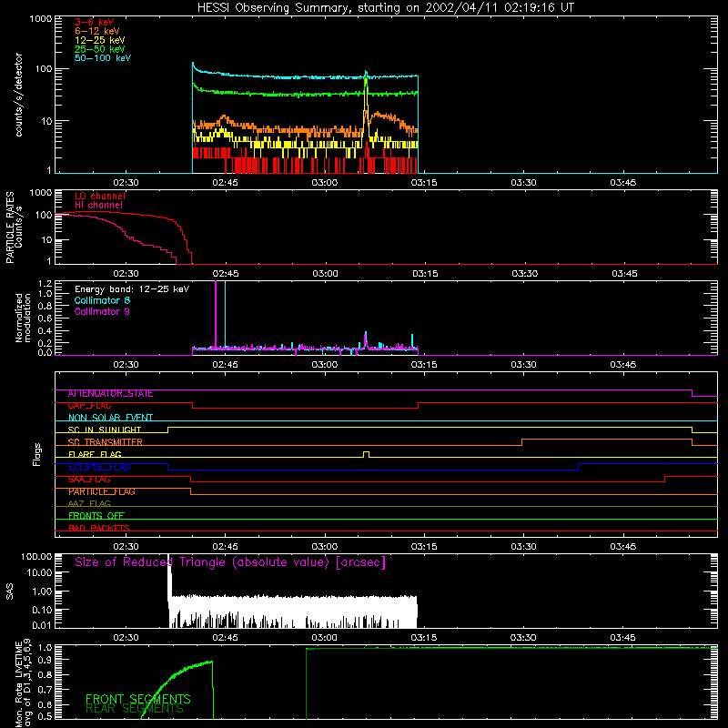
Task: Click the ECLIPSE_FLAG label
Action: click(99, 467)
